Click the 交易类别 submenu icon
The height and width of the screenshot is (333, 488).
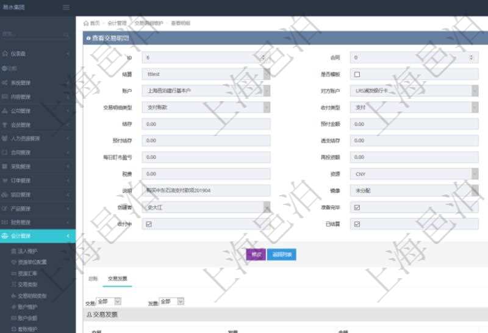(13, 284)
